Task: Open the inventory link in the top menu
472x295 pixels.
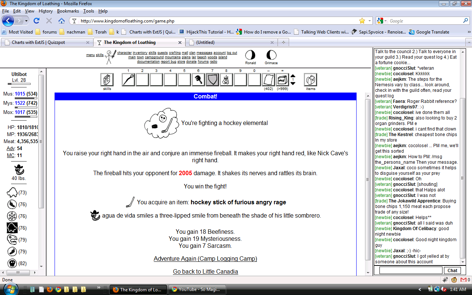Action: 140,53
